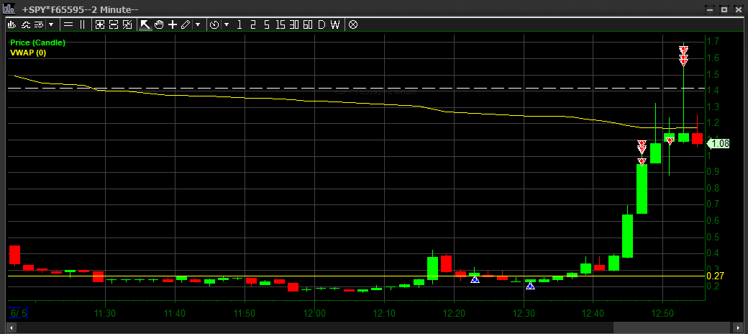Select the arrow pointer tool

tap(145, 24)
